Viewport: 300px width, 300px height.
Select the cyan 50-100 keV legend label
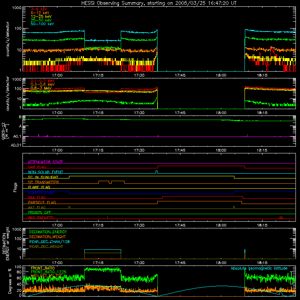pyautogui.click(x=42, y=24)
